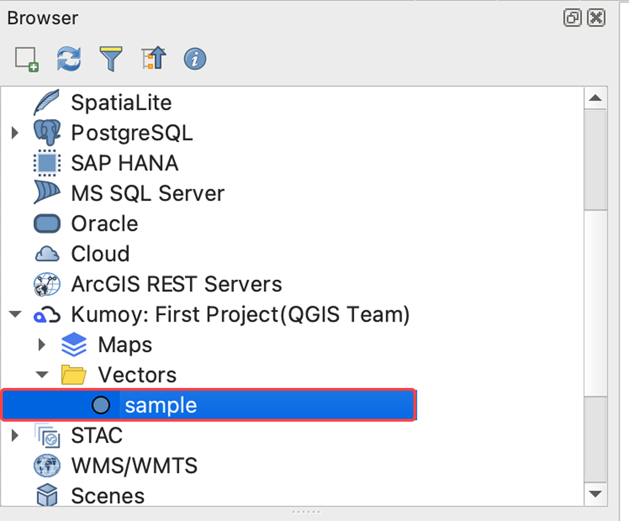Expand the PostgreSQL connections node
This screenshot has width=629, height=521.
[15, 133]
